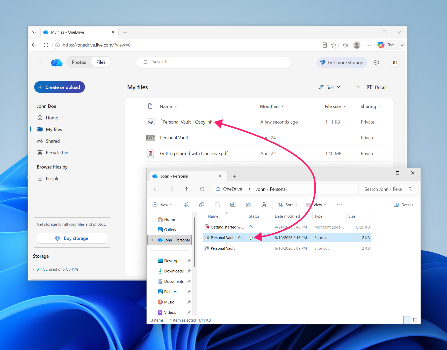Refresh the File Explorer folder
Viewport: 447px width, 350px height.
[202, 189]
